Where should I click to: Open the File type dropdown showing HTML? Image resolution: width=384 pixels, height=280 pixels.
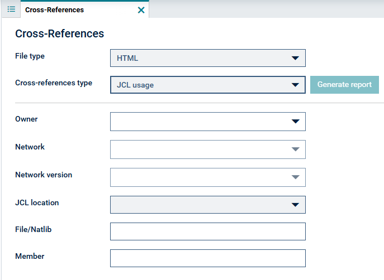click(208, 58)
